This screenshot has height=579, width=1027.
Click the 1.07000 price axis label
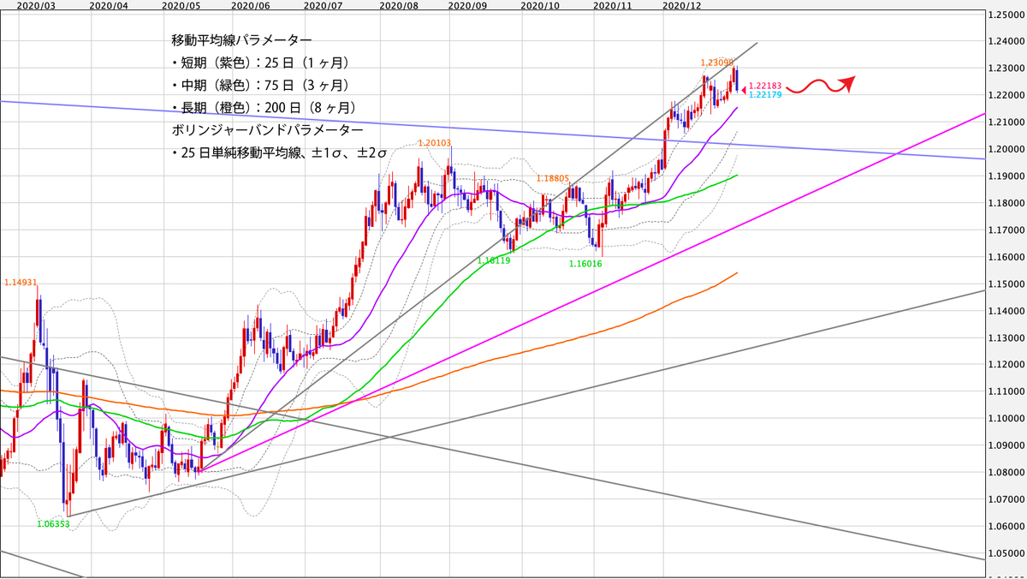pyautogui.click(x=1006, y=500)
